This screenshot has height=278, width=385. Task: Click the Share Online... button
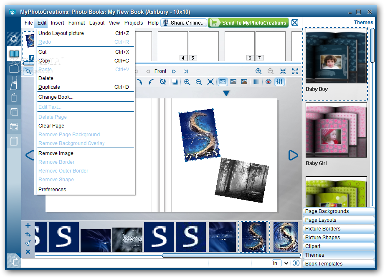[x=184, y=23]
